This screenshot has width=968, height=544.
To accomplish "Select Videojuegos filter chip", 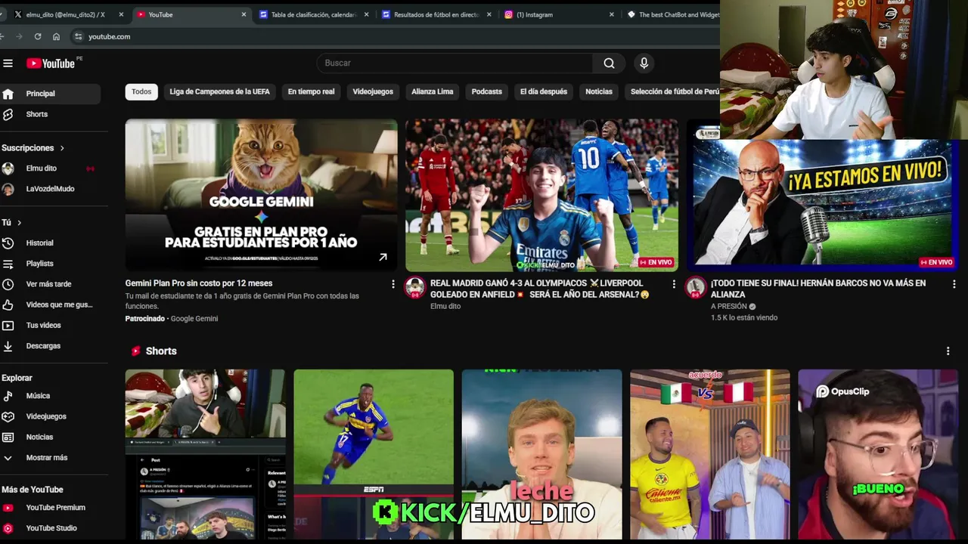I will coord(373,91).
